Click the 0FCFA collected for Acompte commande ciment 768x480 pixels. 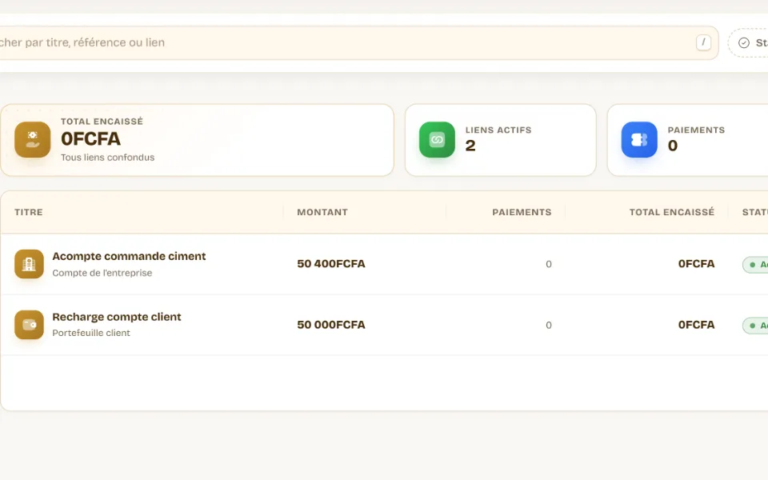coord(696,264)
